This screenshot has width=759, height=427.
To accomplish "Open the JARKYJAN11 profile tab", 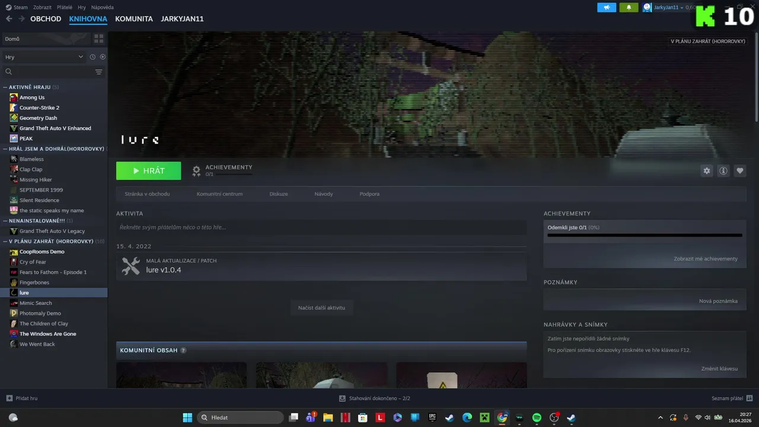I will coord(182,19).
